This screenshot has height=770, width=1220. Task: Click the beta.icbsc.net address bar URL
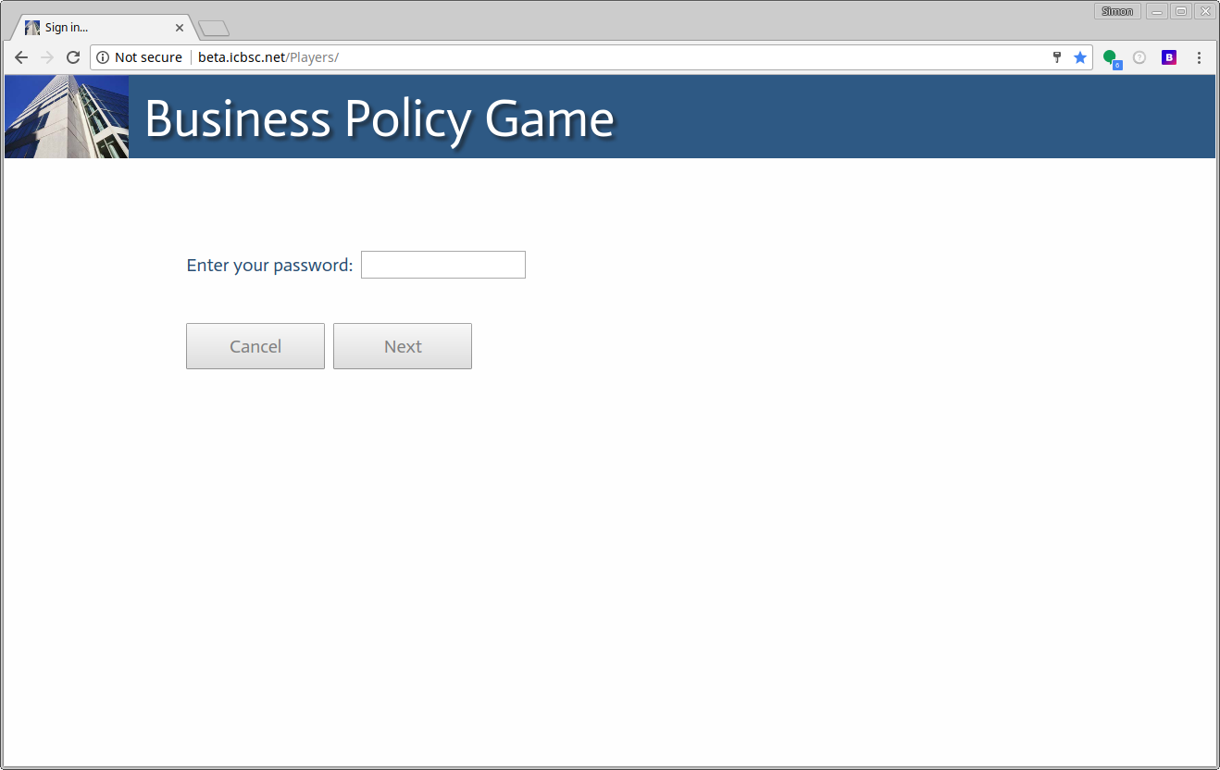click(268, 57)
